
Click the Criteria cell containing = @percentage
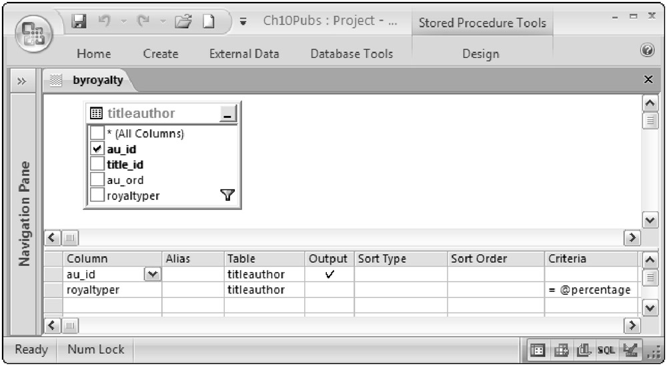click(589, 289)
